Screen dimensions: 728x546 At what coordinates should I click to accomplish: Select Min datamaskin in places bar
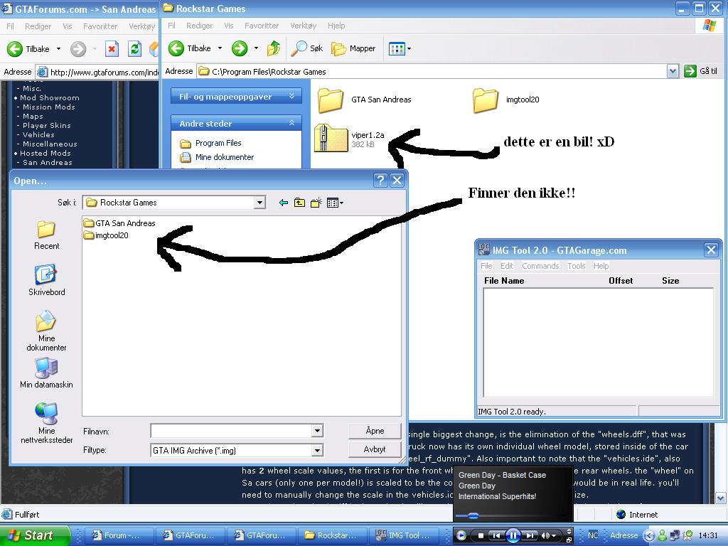tap(46, 373)
